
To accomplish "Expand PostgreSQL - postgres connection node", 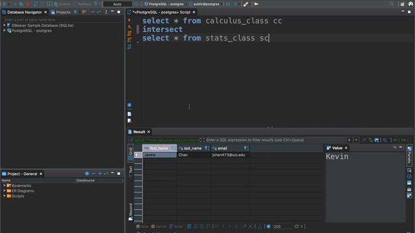I will pyautogui.click(x=5, y=30).
